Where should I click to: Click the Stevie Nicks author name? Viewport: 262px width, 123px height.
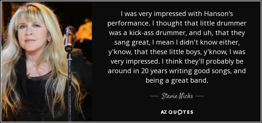click(x=177, y=96)
